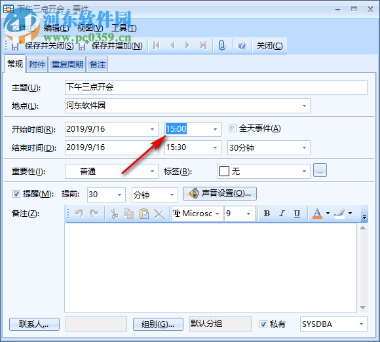Open the end time 15:30 dropdown
380x342 pixels.
[215, 147]
